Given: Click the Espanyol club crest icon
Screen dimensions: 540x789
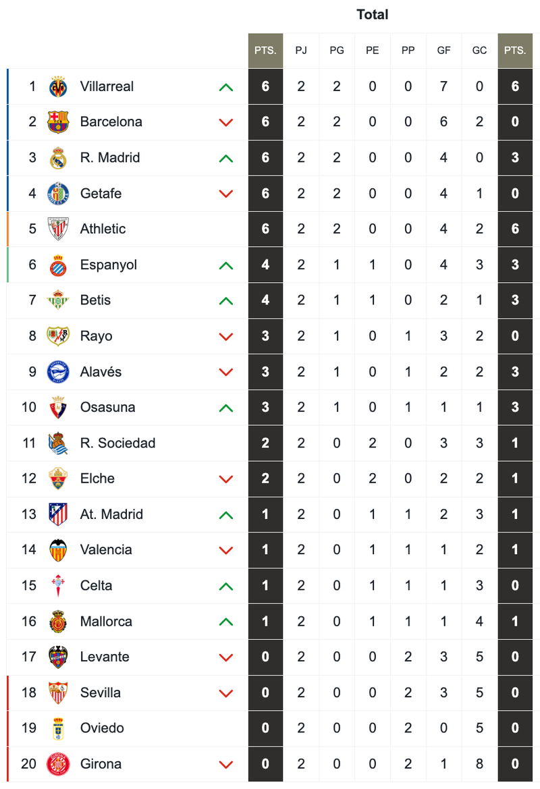Looking at the screenshot, I should click(x=58, y=265).
